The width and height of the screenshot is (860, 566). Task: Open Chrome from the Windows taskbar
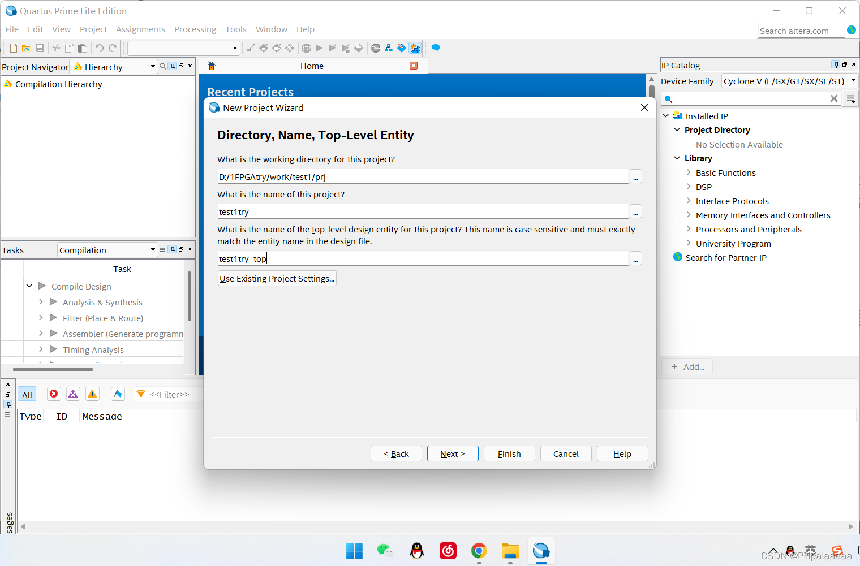pyautogui.click(x=479, y=550)
